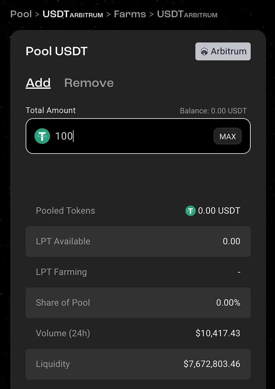
Task: Select the Share of Pool row
Action: click(x=138, y=303)
